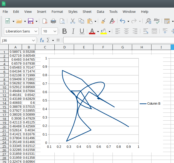Open the font size dropdown
This screenshot has width=174, height=163.
point(55,31)
